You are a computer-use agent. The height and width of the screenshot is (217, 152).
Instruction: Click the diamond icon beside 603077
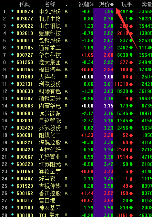click(12, 18)
